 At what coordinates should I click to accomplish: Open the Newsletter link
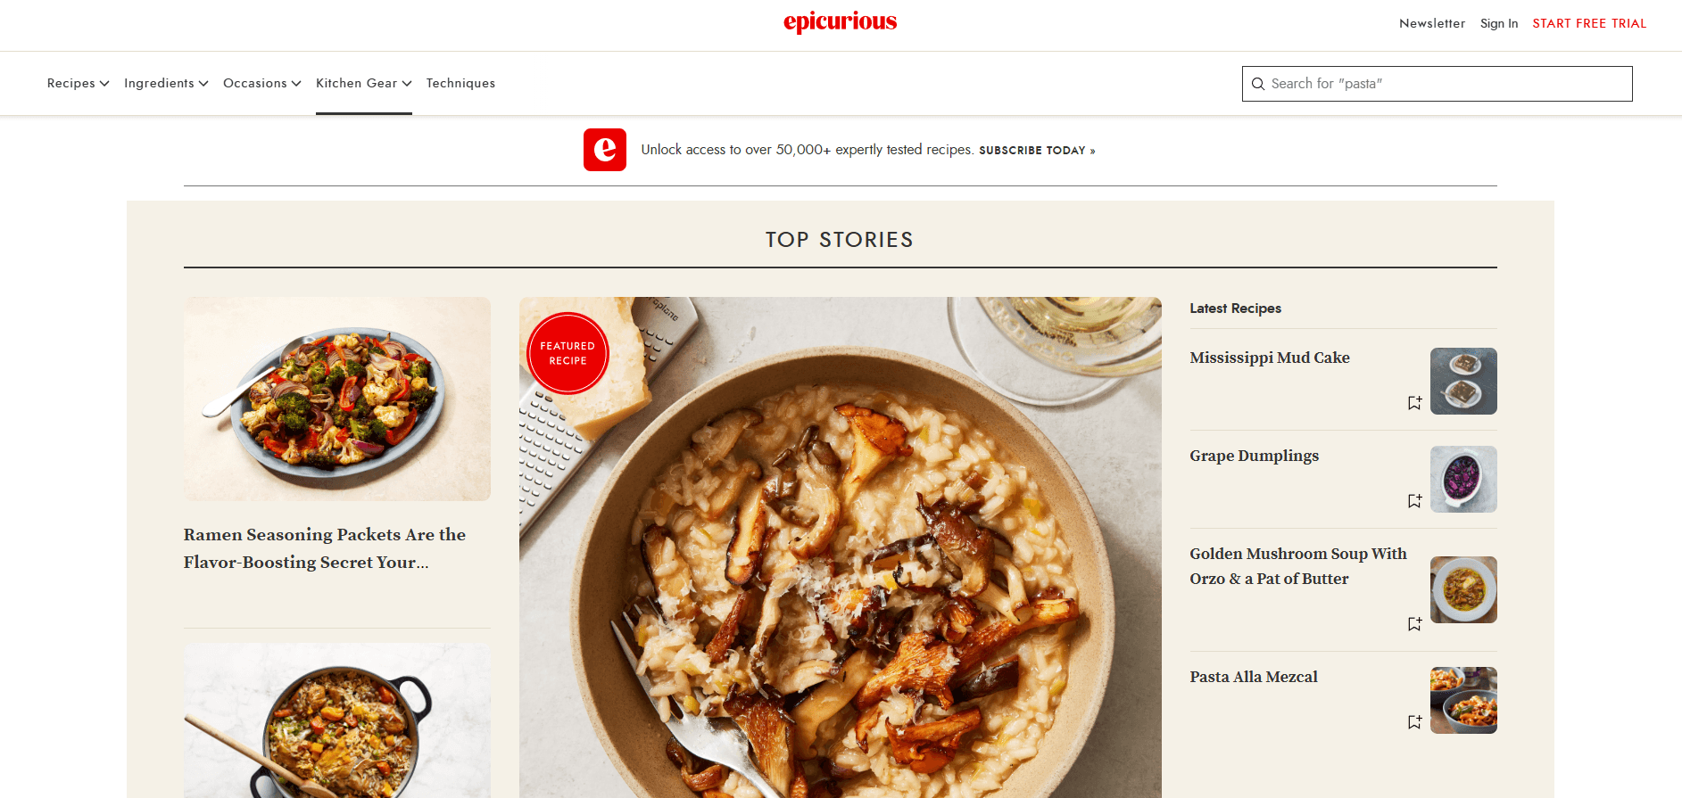1432,23
